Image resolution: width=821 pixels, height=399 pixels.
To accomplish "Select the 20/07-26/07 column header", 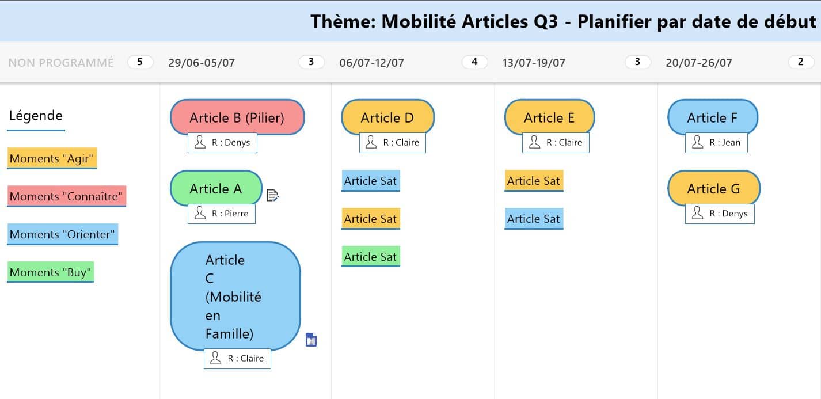I will click(699, 63).
